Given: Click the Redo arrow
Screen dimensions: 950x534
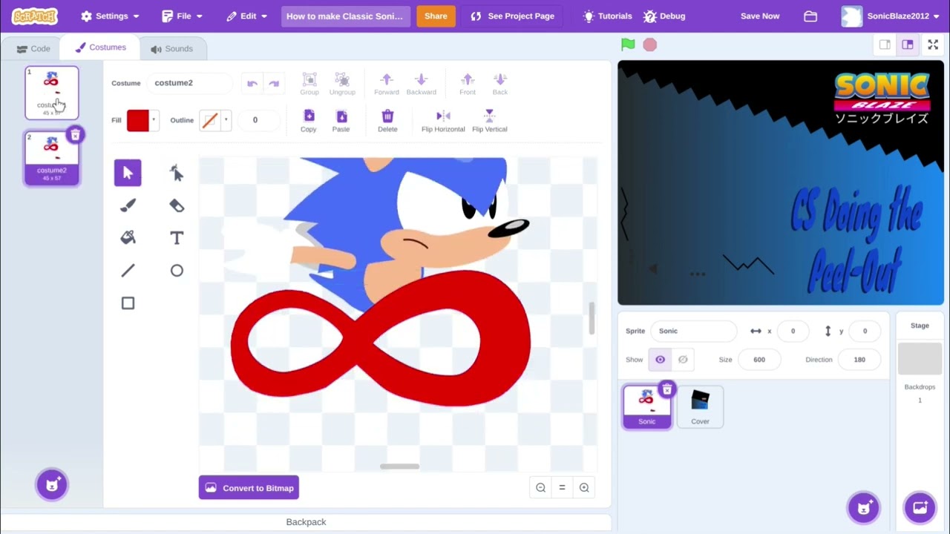Looking at the screenshot, I should (x=274, y=83).
